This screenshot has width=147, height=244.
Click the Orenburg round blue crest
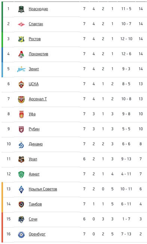pyautogui.click(x=21, y=234)
